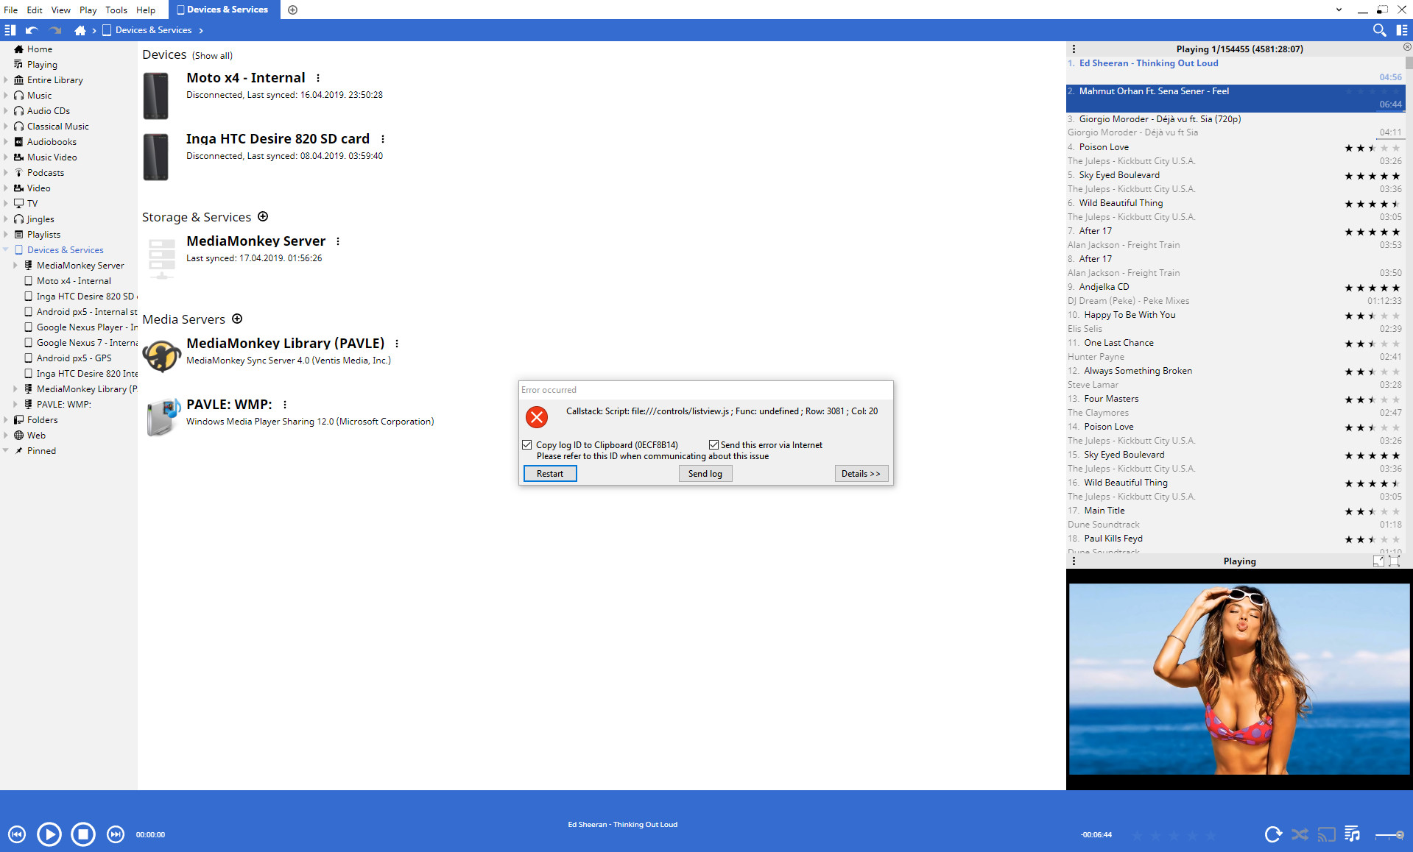Adjust the volume slider
The width and height of the screenshot is (1413, 852).
pos(1389,835)
